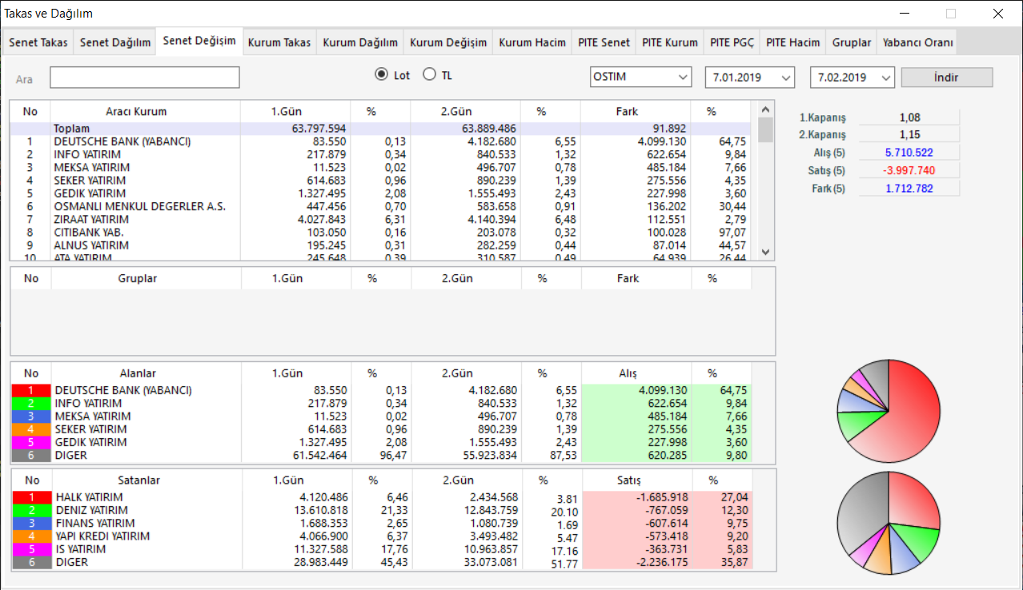The image size is (1023, 590).
Task: Select the CITIBANK YAB. row
Action: (x=380, y=232)
